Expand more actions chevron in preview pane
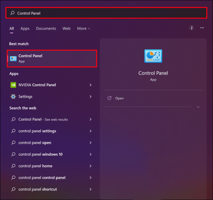The width and height of the screenshot is (213, 200). click(x=198, y=107)
